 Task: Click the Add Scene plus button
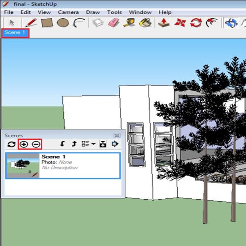click(24, 144)
